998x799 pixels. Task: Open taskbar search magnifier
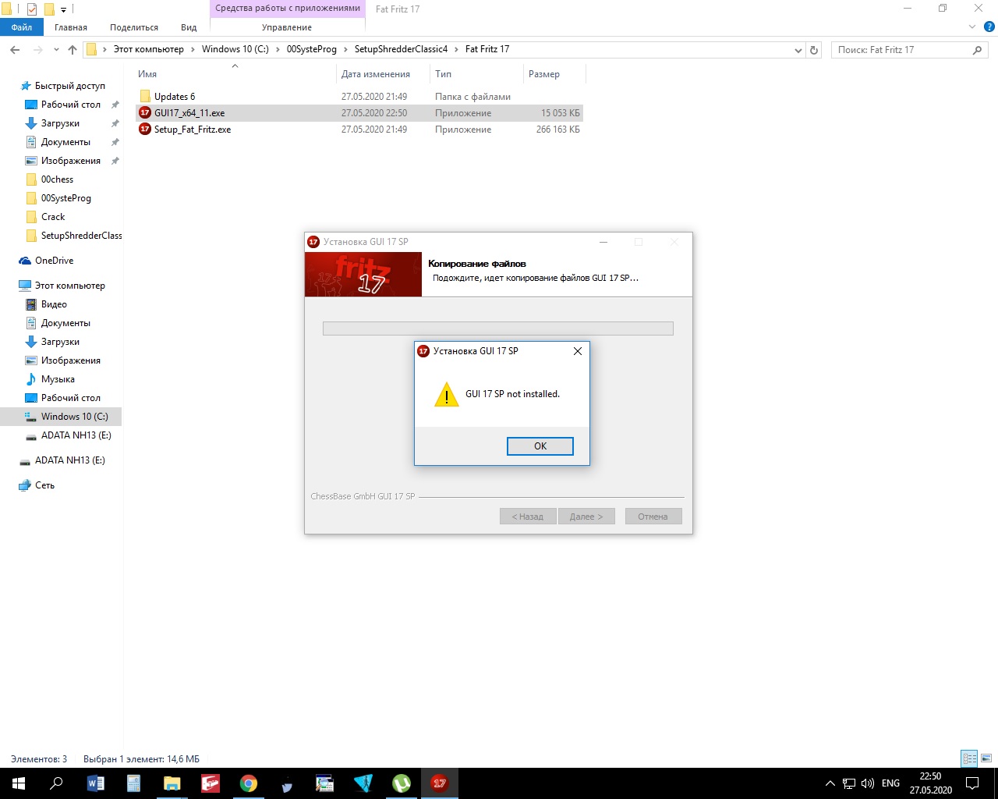click(56, 783)
